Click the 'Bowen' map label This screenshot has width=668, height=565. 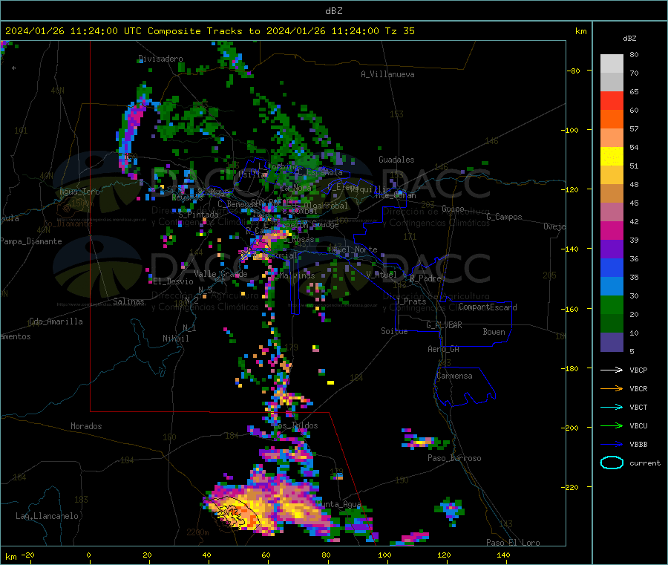494,332
